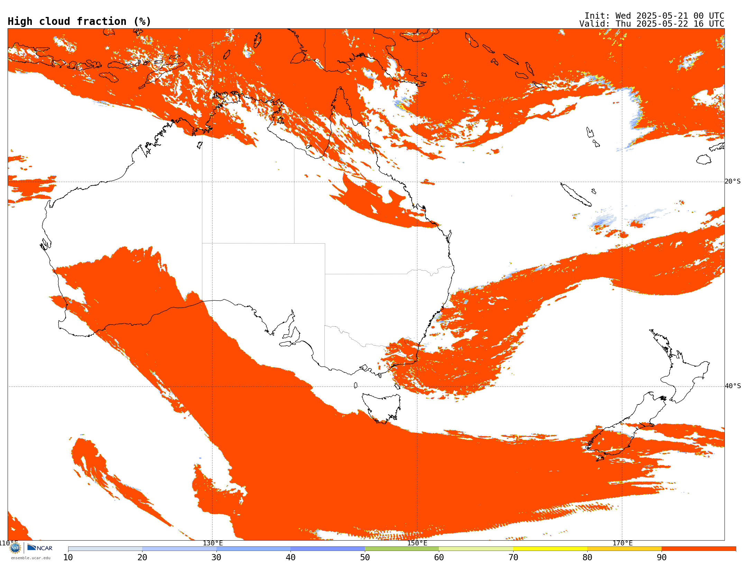This screenshot has height=562, width=747.
Task: Click the NCAR logo
Action: pos(40,547)
